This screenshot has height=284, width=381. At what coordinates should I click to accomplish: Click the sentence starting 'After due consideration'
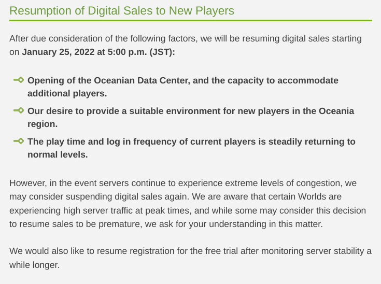tap(186, 45)
